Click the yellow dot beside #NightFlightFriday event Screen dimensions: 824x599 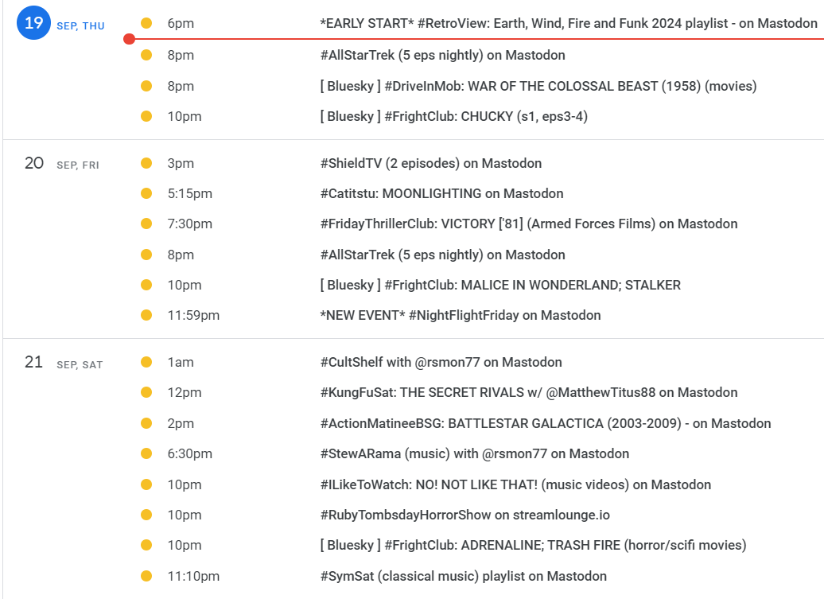(x=146, y=315)
